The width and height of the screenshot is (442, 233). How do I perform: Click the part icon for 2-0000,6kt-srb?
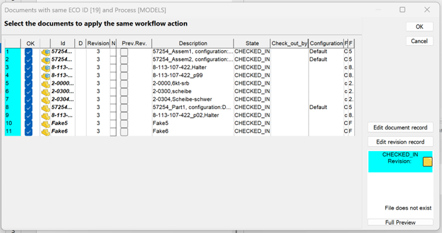click(46, 84)
